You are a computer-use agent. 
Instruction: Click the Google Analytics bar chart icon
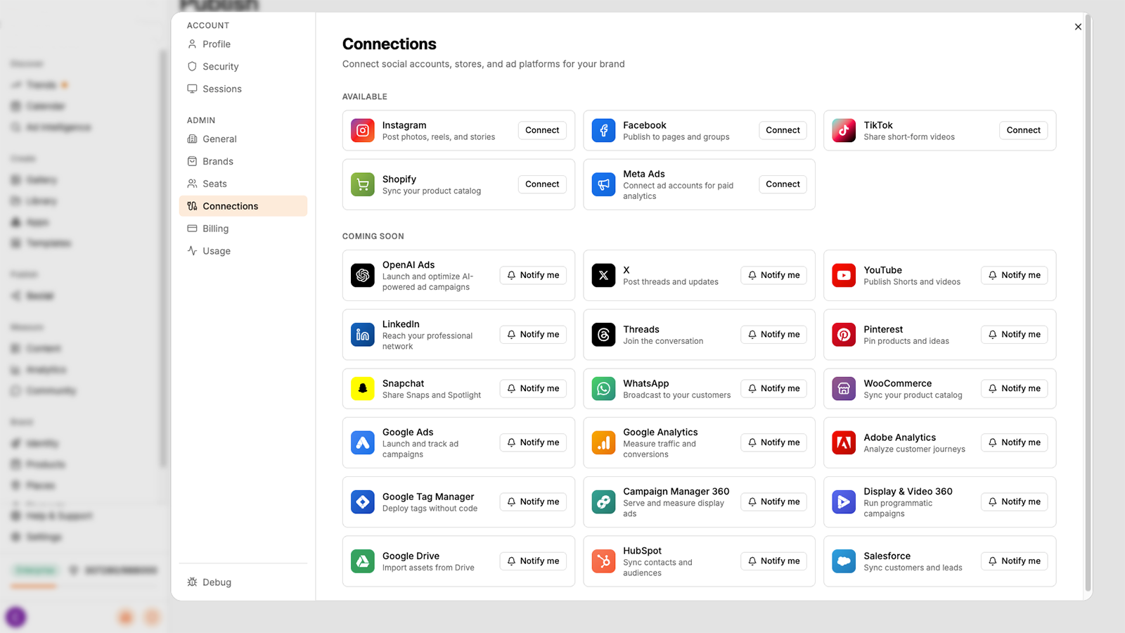pos(603,442)
